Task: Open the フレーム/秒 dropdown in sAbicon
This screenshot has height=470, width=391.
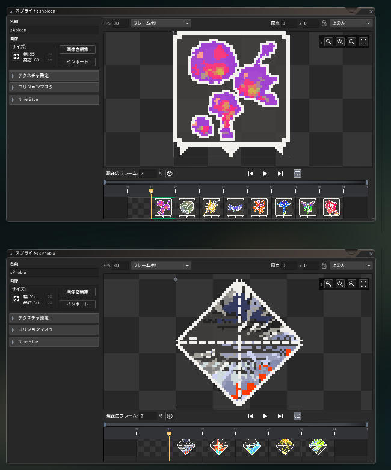Action: pos(161,23)
